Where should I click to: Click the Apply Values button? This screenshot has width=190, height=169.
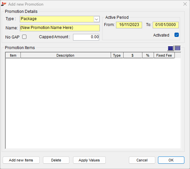point(89,160)
